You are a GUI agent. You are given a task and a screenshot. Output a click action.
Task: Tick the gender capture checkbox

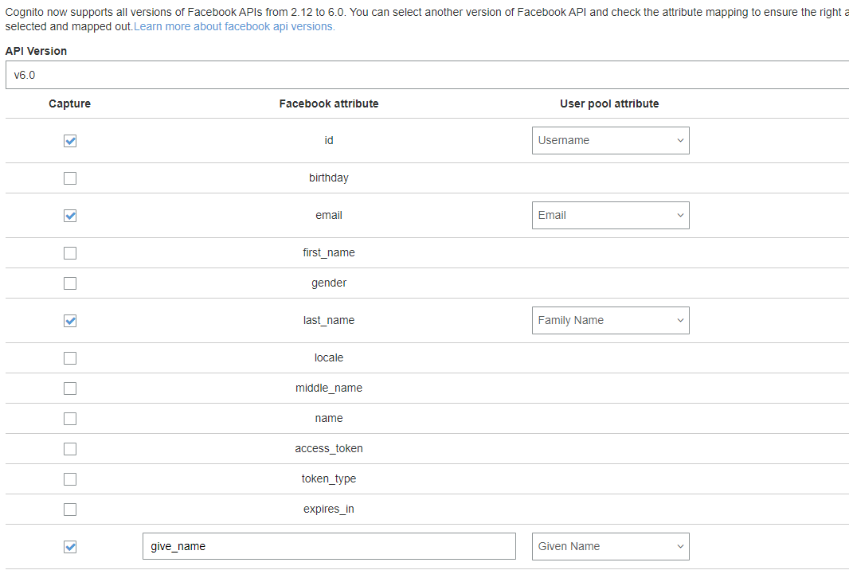(x=70, y=283)
